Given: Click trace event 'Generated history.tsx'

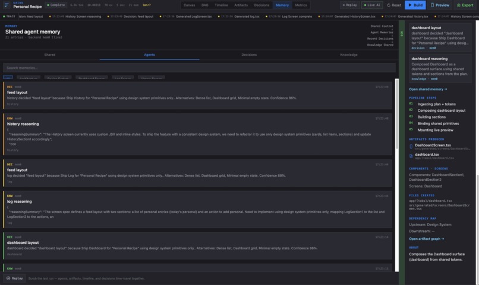Looking at the screenshot, I should point(405,17).
